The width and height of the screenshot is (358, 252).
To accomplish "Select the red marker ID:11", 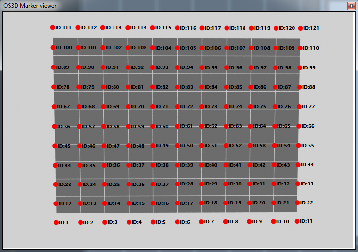I will [297, 221].
